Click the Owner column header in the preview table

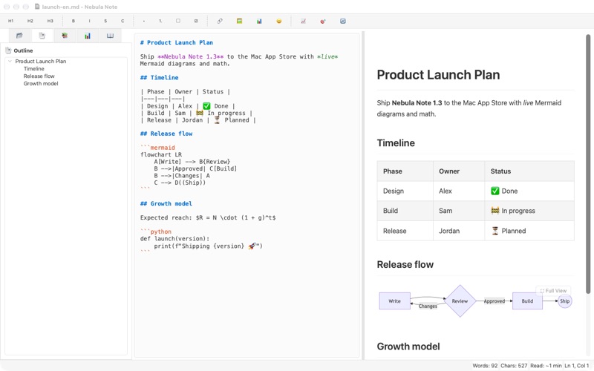(459, 171)
